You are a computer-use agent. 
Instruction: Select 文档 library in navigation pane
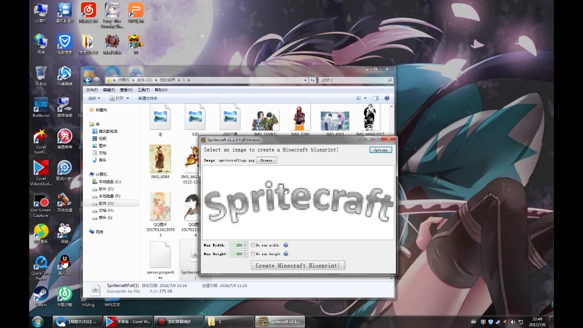(99, 153)
